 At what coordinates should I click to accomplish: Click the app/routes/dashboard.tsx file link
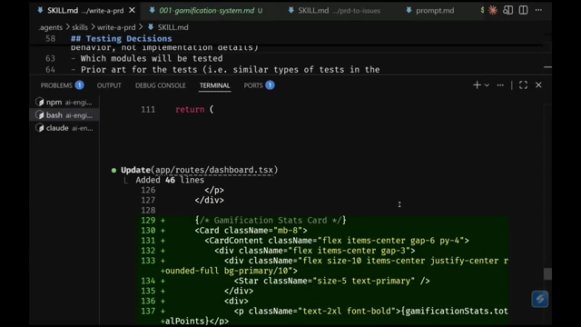click(x=214, y=170)
